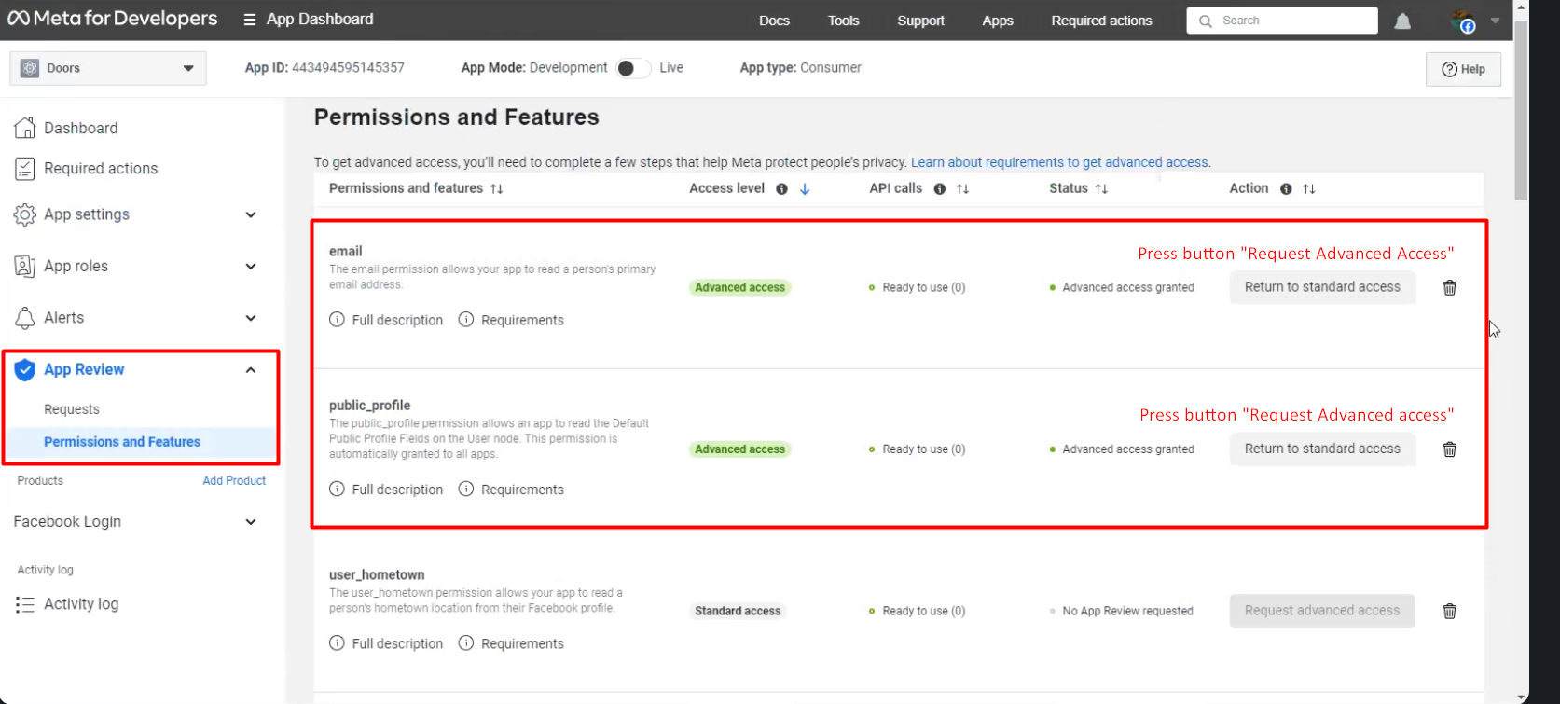Select Requests under App Review

[x=72, y=409]
